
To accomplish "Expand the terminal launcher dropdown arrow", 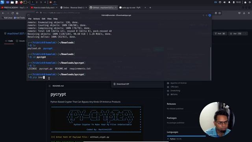I will 28,2.
